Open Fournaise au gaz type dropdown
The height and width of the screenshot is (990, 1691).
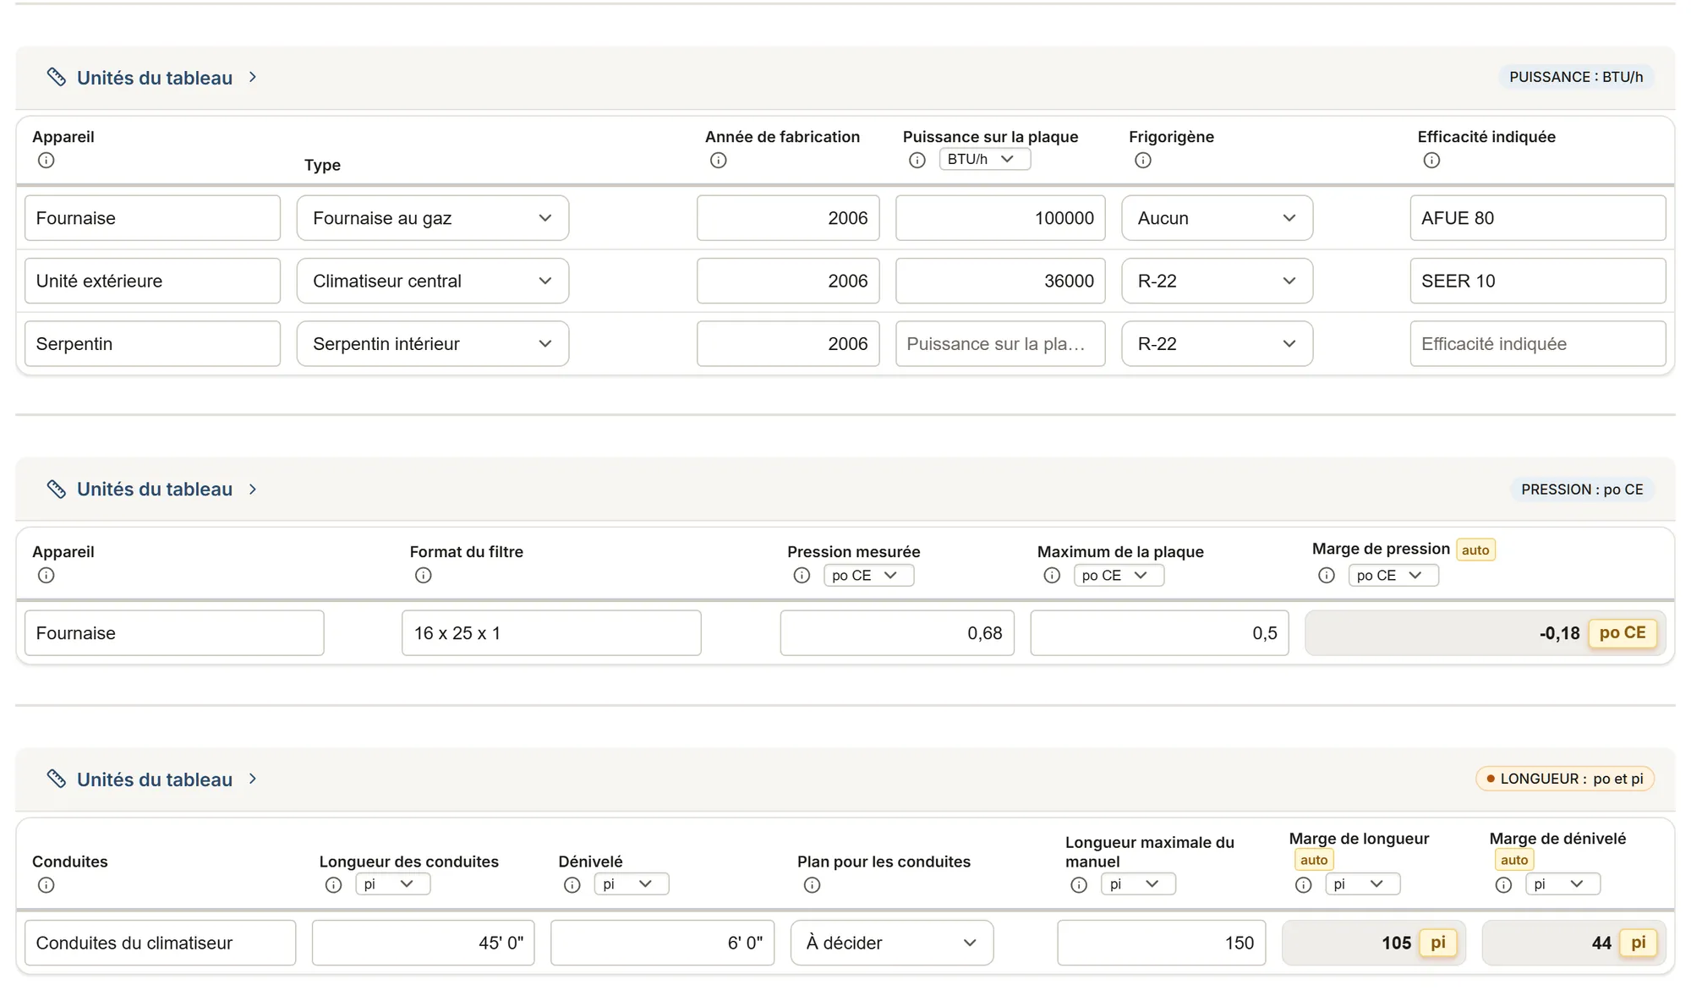(x=432, y=218)
